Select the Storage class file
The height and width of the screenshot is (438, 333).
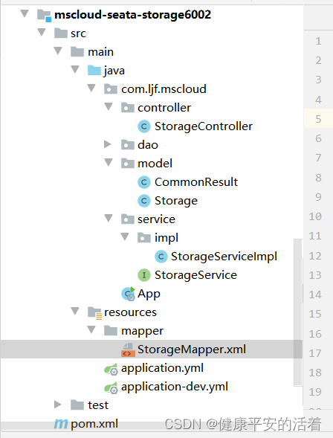[x=176, y=201]
